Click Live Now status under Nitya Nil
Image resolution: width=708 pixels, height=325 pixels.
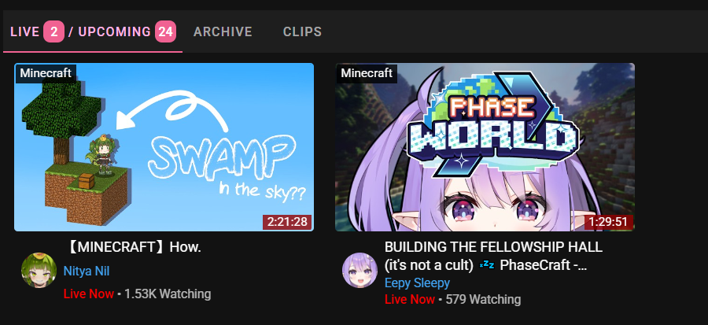pos(88,294)
